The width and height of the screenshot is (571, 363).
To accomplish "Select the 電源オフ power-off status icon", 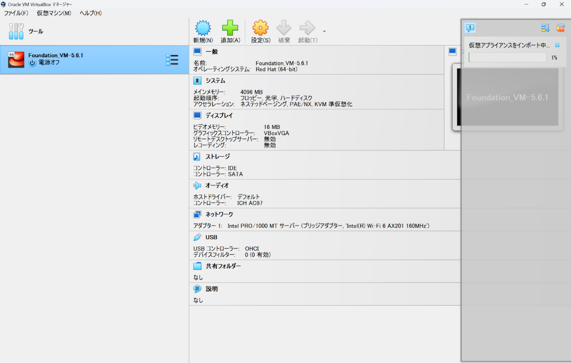I will click(32, 62).
